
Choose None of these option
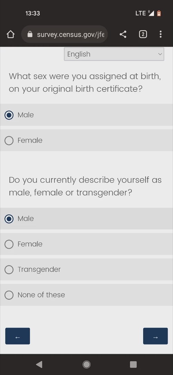86,295
